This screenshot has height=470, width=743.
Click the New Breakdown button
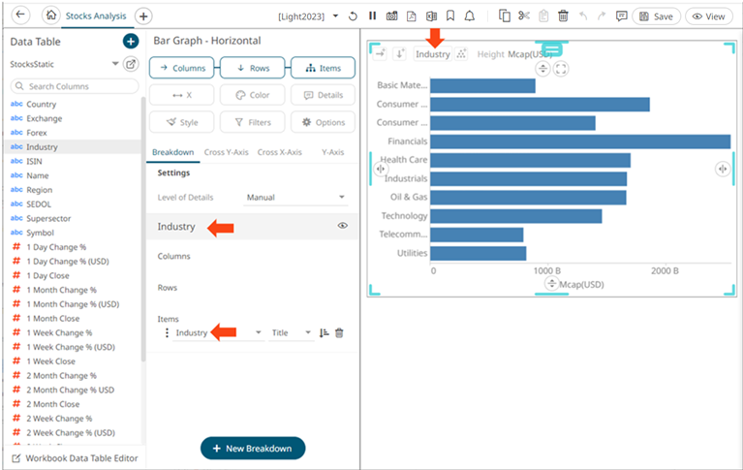click(x=252, y=448)
